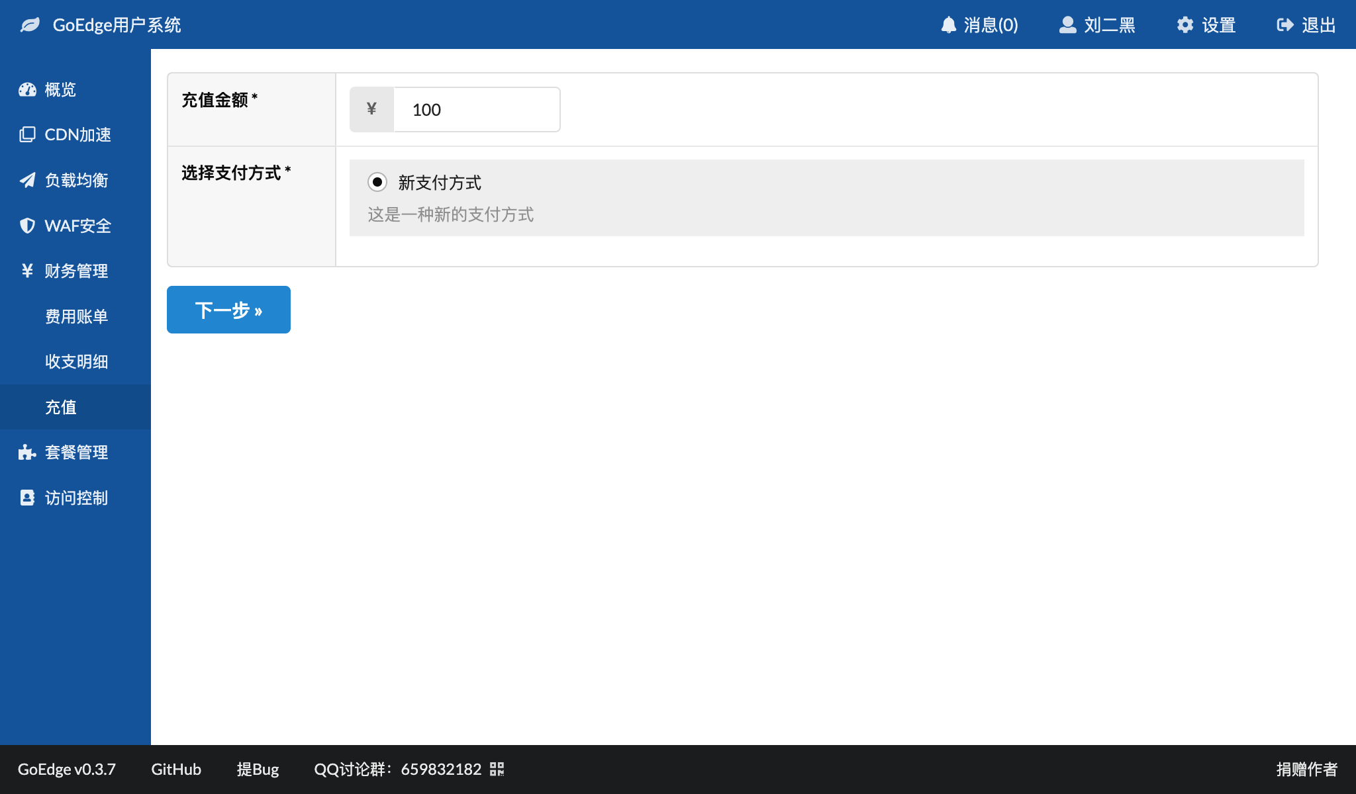
Task: Open 套餐管理 in the sidebar
Action: (75, 452)
